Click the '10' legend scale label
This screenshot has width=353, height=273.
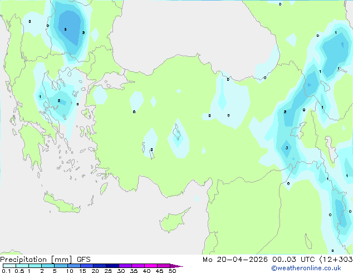[x=70, y=271]
